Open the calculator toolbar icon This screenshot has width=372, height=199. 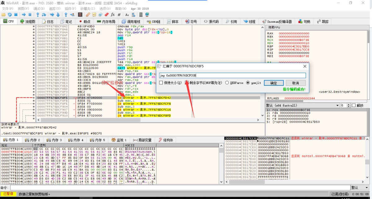(x=141, y=15)
